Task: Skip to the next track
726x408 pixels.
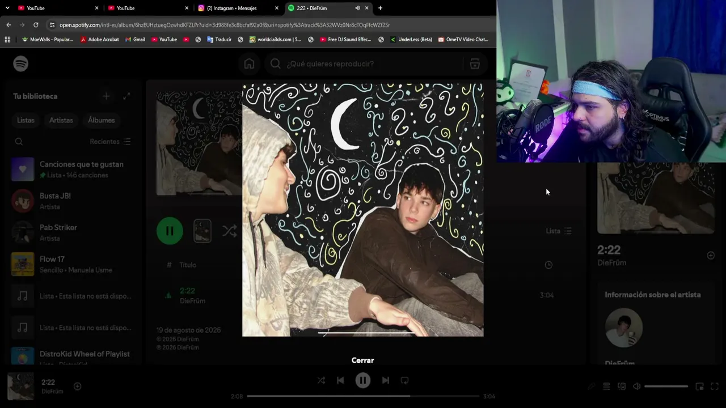Action: pyautogui.click(x=386, y=381)
